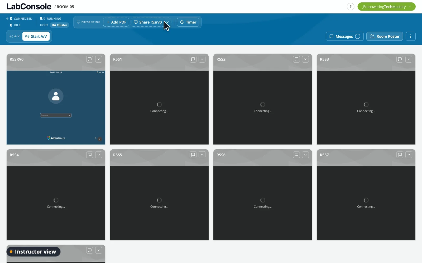Open the message icon on R5S1 tile
422x263 pixels.
(x=193, y=59)
